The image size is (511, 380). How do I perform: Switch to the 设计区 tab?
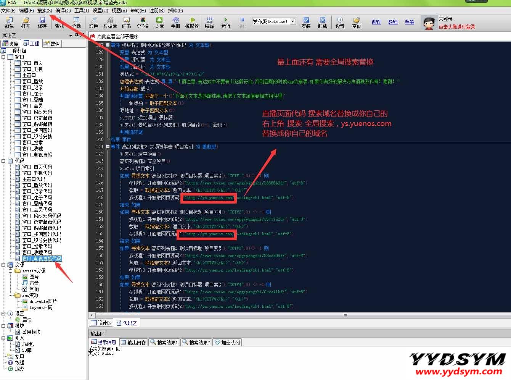[101, 323]
